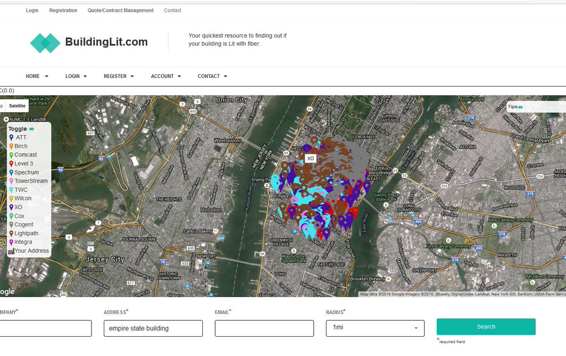Click the Your Address building icon
566x356 pixels.
tap(11, 251)
